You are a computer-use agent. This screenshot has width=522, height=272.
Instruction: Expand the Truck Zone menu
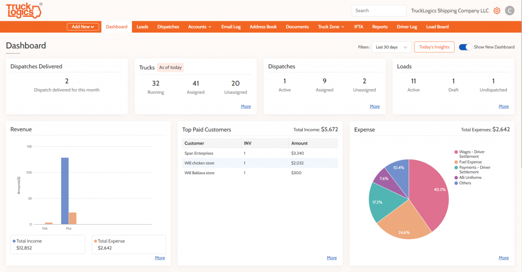pyautogui.click(x=331, y=26)
